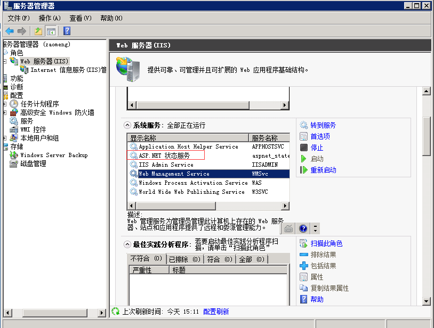Click the main pane scroll down arrow
The height and width of the screenshot is (328, 434).
[427, 301]
